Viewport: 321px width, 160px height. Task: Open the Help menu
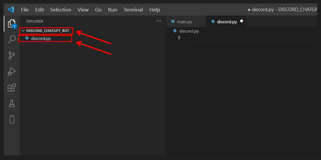(154, 10)
